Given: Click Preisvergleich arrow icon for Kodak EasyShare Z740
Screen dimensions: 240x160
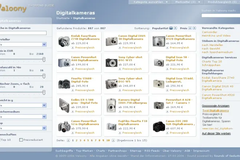Looking at the screenshot, I should click(73, 48).
